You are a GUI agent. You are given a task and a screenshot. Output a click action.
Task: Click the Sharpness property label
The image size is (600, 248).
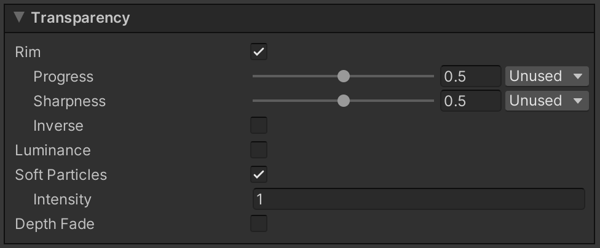[69, 101]
